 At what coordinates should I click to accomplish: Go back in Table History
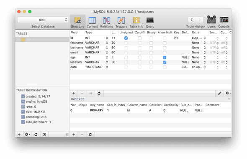tap(192, 20)
